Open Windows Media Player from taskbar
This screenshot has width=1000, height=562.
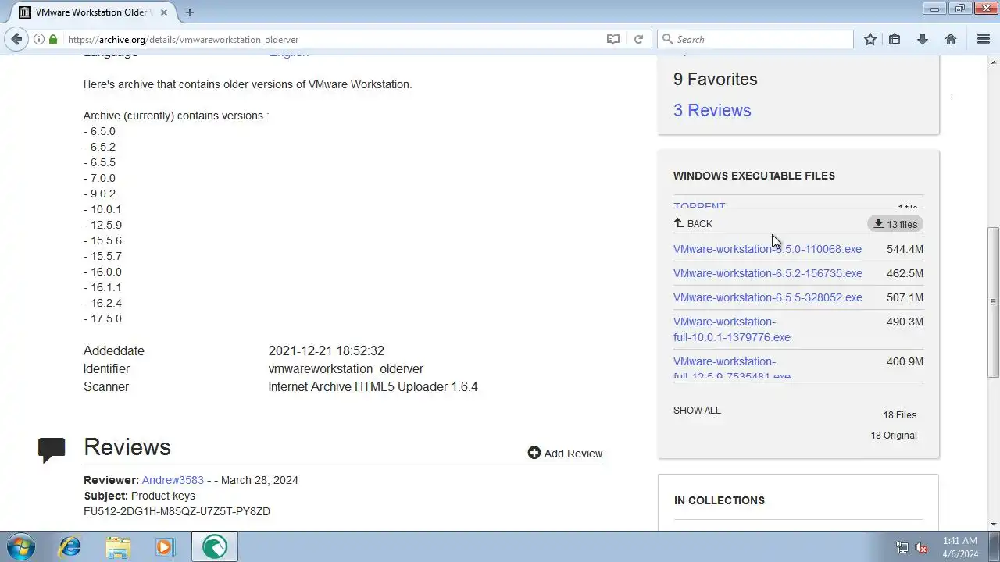coord(165,547)
